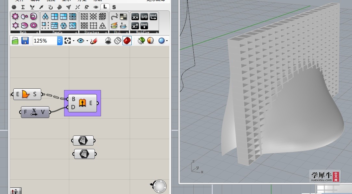Choose the brick-pattern staggered panels component
Image resolution: width=352 pixels, height=194 pixels.
pos(54,26)
